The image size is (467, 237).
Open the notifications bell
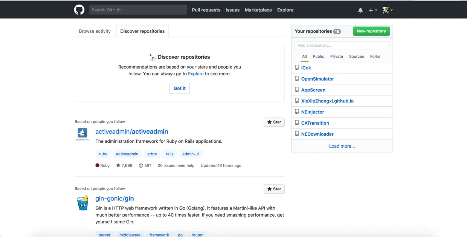click(x=360, y=10)
